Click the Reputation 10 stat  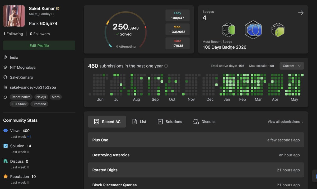[23, 177]
